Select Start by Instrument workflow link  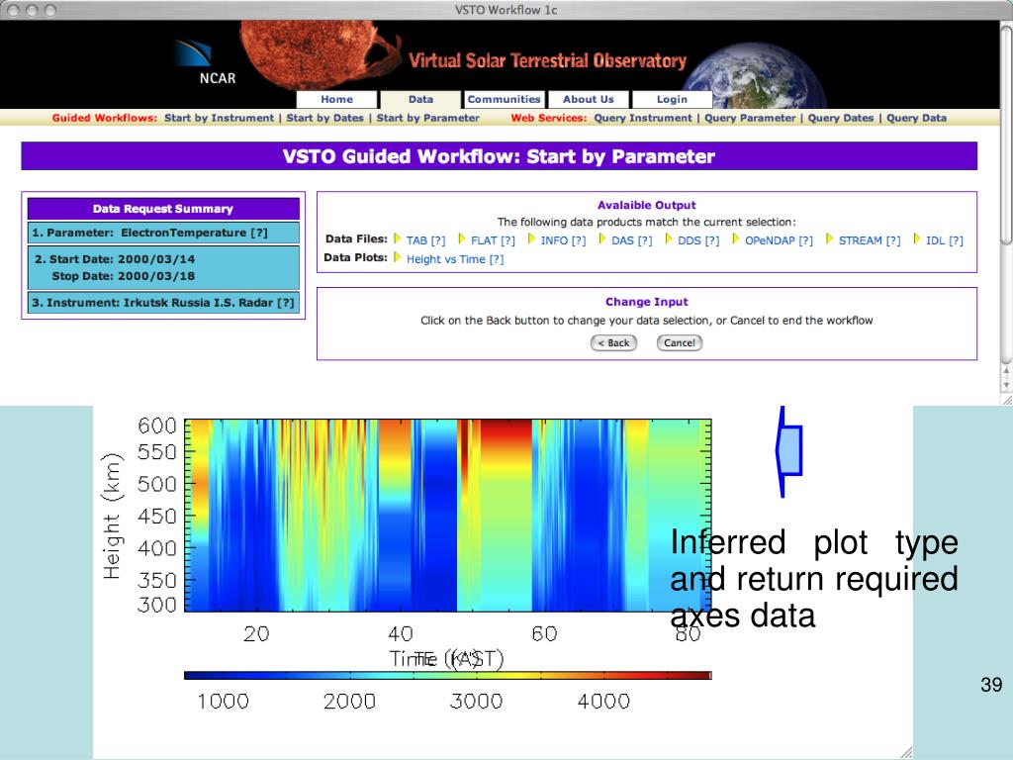[x=219, y=118]
